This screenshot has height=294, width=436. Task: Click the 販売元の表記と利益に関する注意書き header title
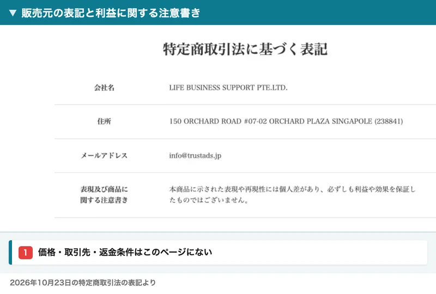tap(111, 12)
